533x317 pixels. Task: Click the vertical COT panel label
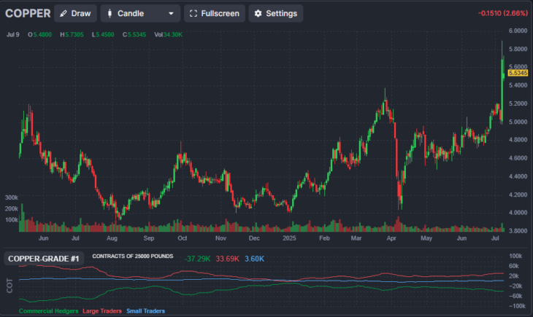(x=9, y=286)
